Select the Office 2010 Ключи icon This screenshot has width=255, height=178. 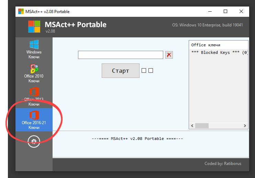tap(34, 73)
